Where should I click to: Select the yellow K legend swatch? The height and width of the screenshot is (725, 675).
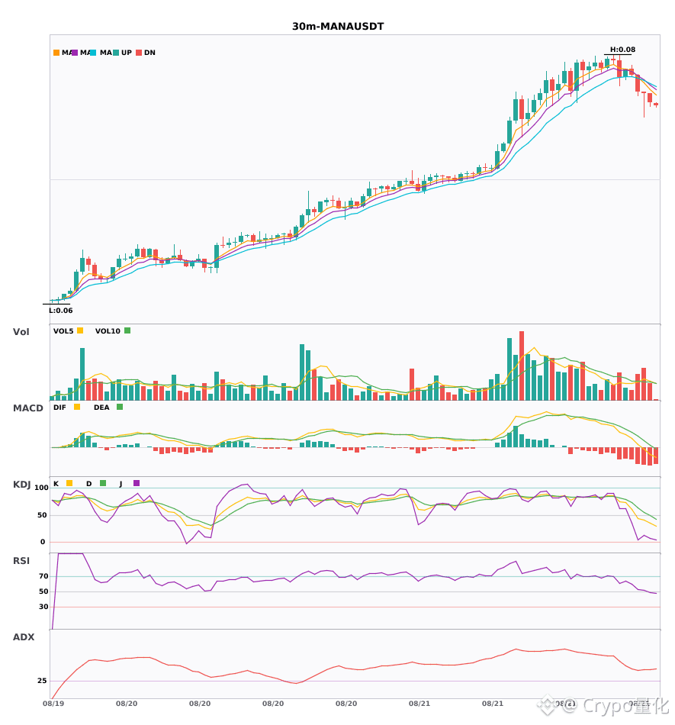(69, 483)
